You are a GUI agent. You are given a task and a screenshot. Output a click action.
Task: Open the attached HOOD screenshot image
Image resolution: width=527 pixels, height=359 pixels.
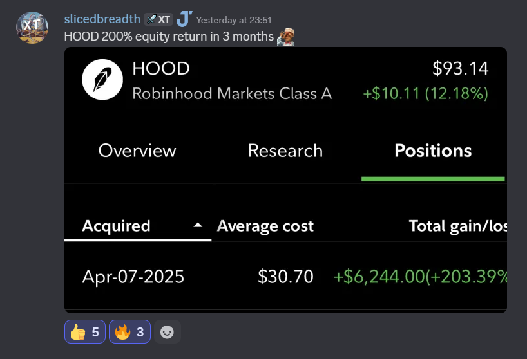pyautogui.click(x=285, y=180)
